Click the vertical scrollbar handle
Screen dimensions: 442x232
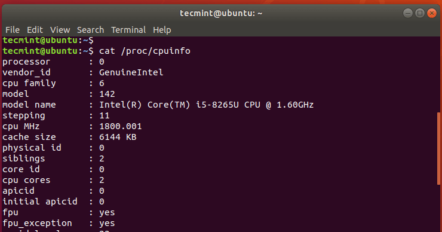pyautogui.click(x=438, y=148)
